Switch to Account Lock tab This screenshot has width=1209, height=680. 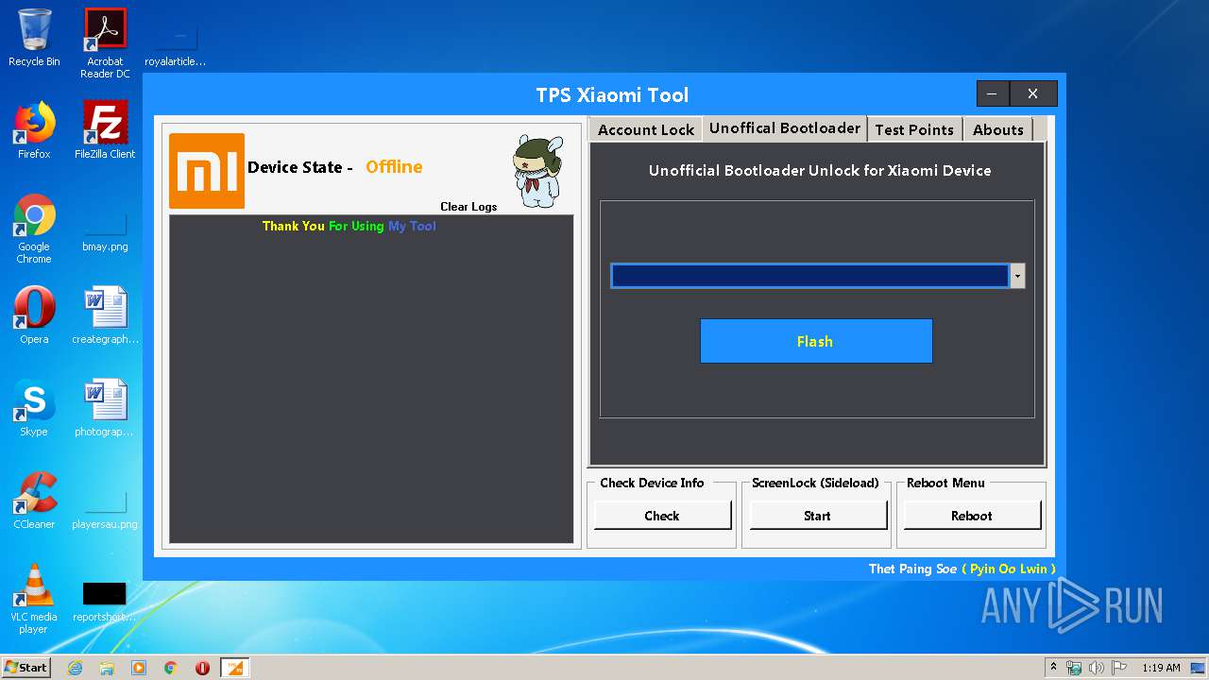(x=645, y=129)
